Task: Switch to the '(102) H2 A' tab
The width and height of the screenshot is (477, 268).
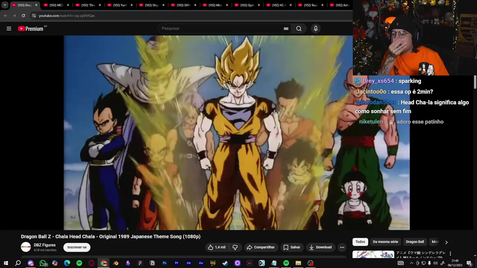Action: tap(279, 5)
